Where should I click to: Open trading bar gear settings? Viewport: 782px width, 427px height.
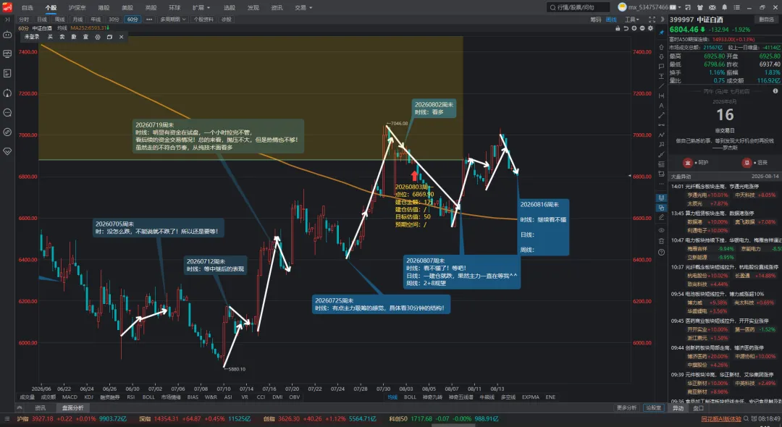pyautogui.click(x=98, y=37)
